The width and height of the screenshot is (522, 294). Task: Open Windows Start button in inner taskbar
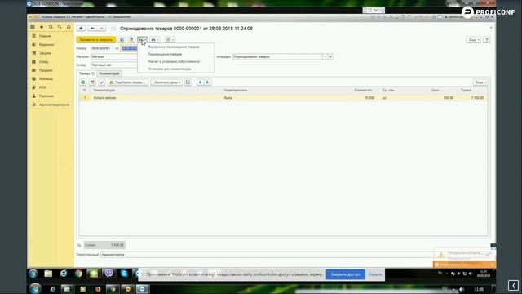[33, 274]
